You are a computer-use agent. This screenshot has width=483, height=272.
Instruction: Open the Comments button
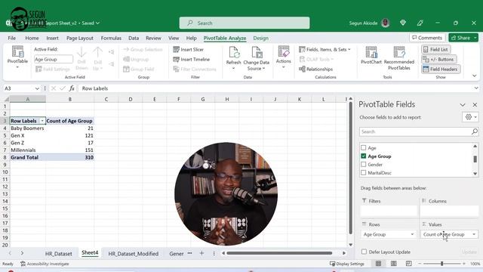point(427,38)
